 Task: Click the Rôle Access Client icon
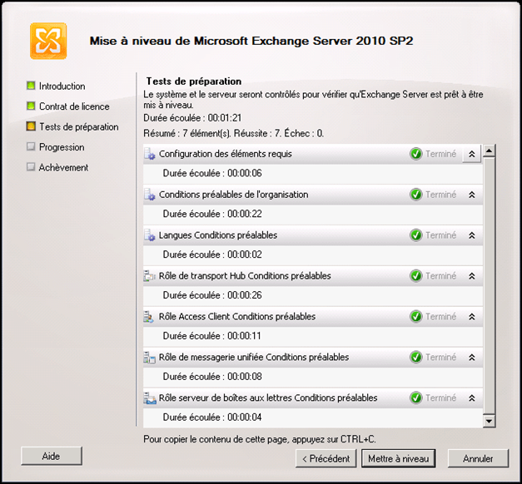(x=150, y=317)
